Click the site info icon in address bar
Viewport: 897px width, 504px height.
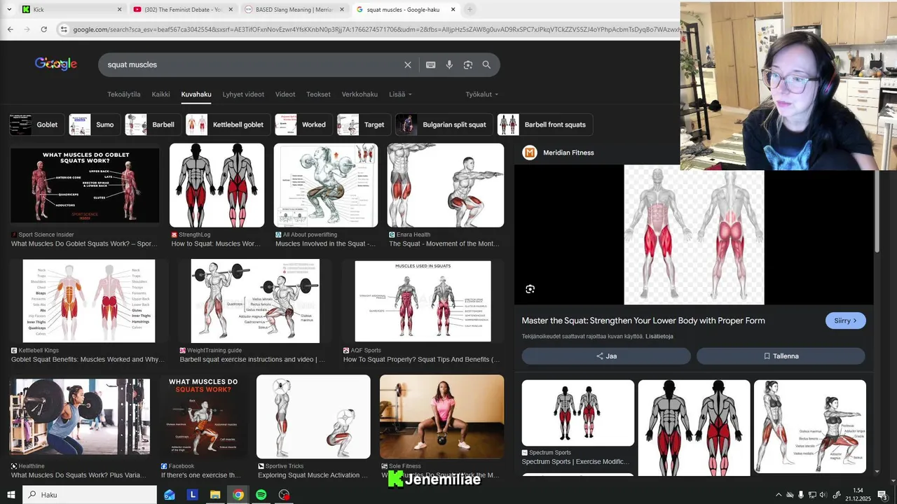point(64,29)
